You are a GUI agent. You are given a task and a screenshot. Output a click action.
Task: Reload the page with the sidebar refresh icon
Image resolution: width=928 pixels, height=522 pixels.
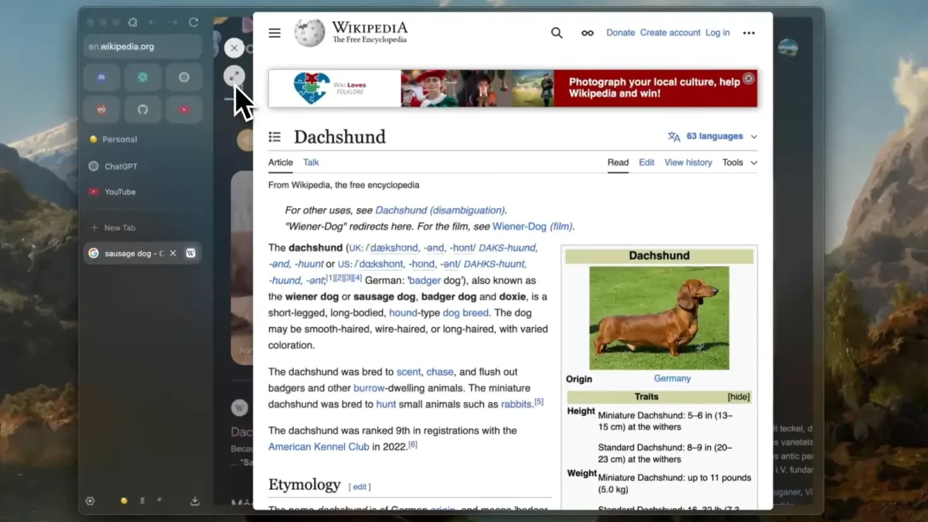[193, 22]
